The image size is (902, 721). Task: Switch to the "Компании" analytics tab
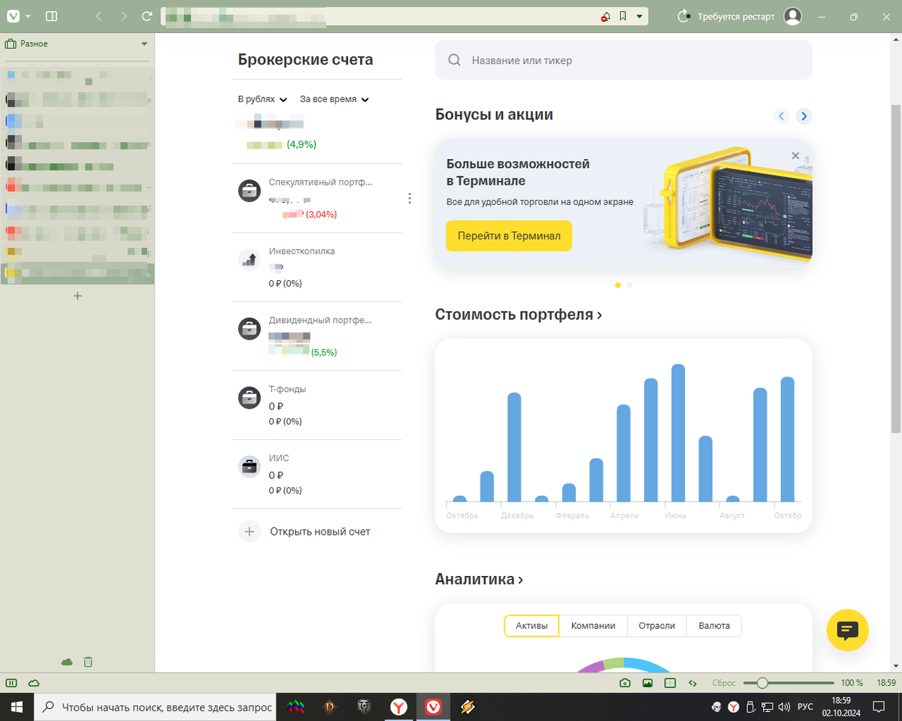593,626
